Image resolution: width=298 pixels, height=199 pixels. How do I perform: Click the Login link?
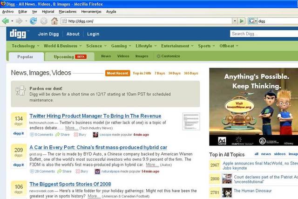tap(93, 34)
